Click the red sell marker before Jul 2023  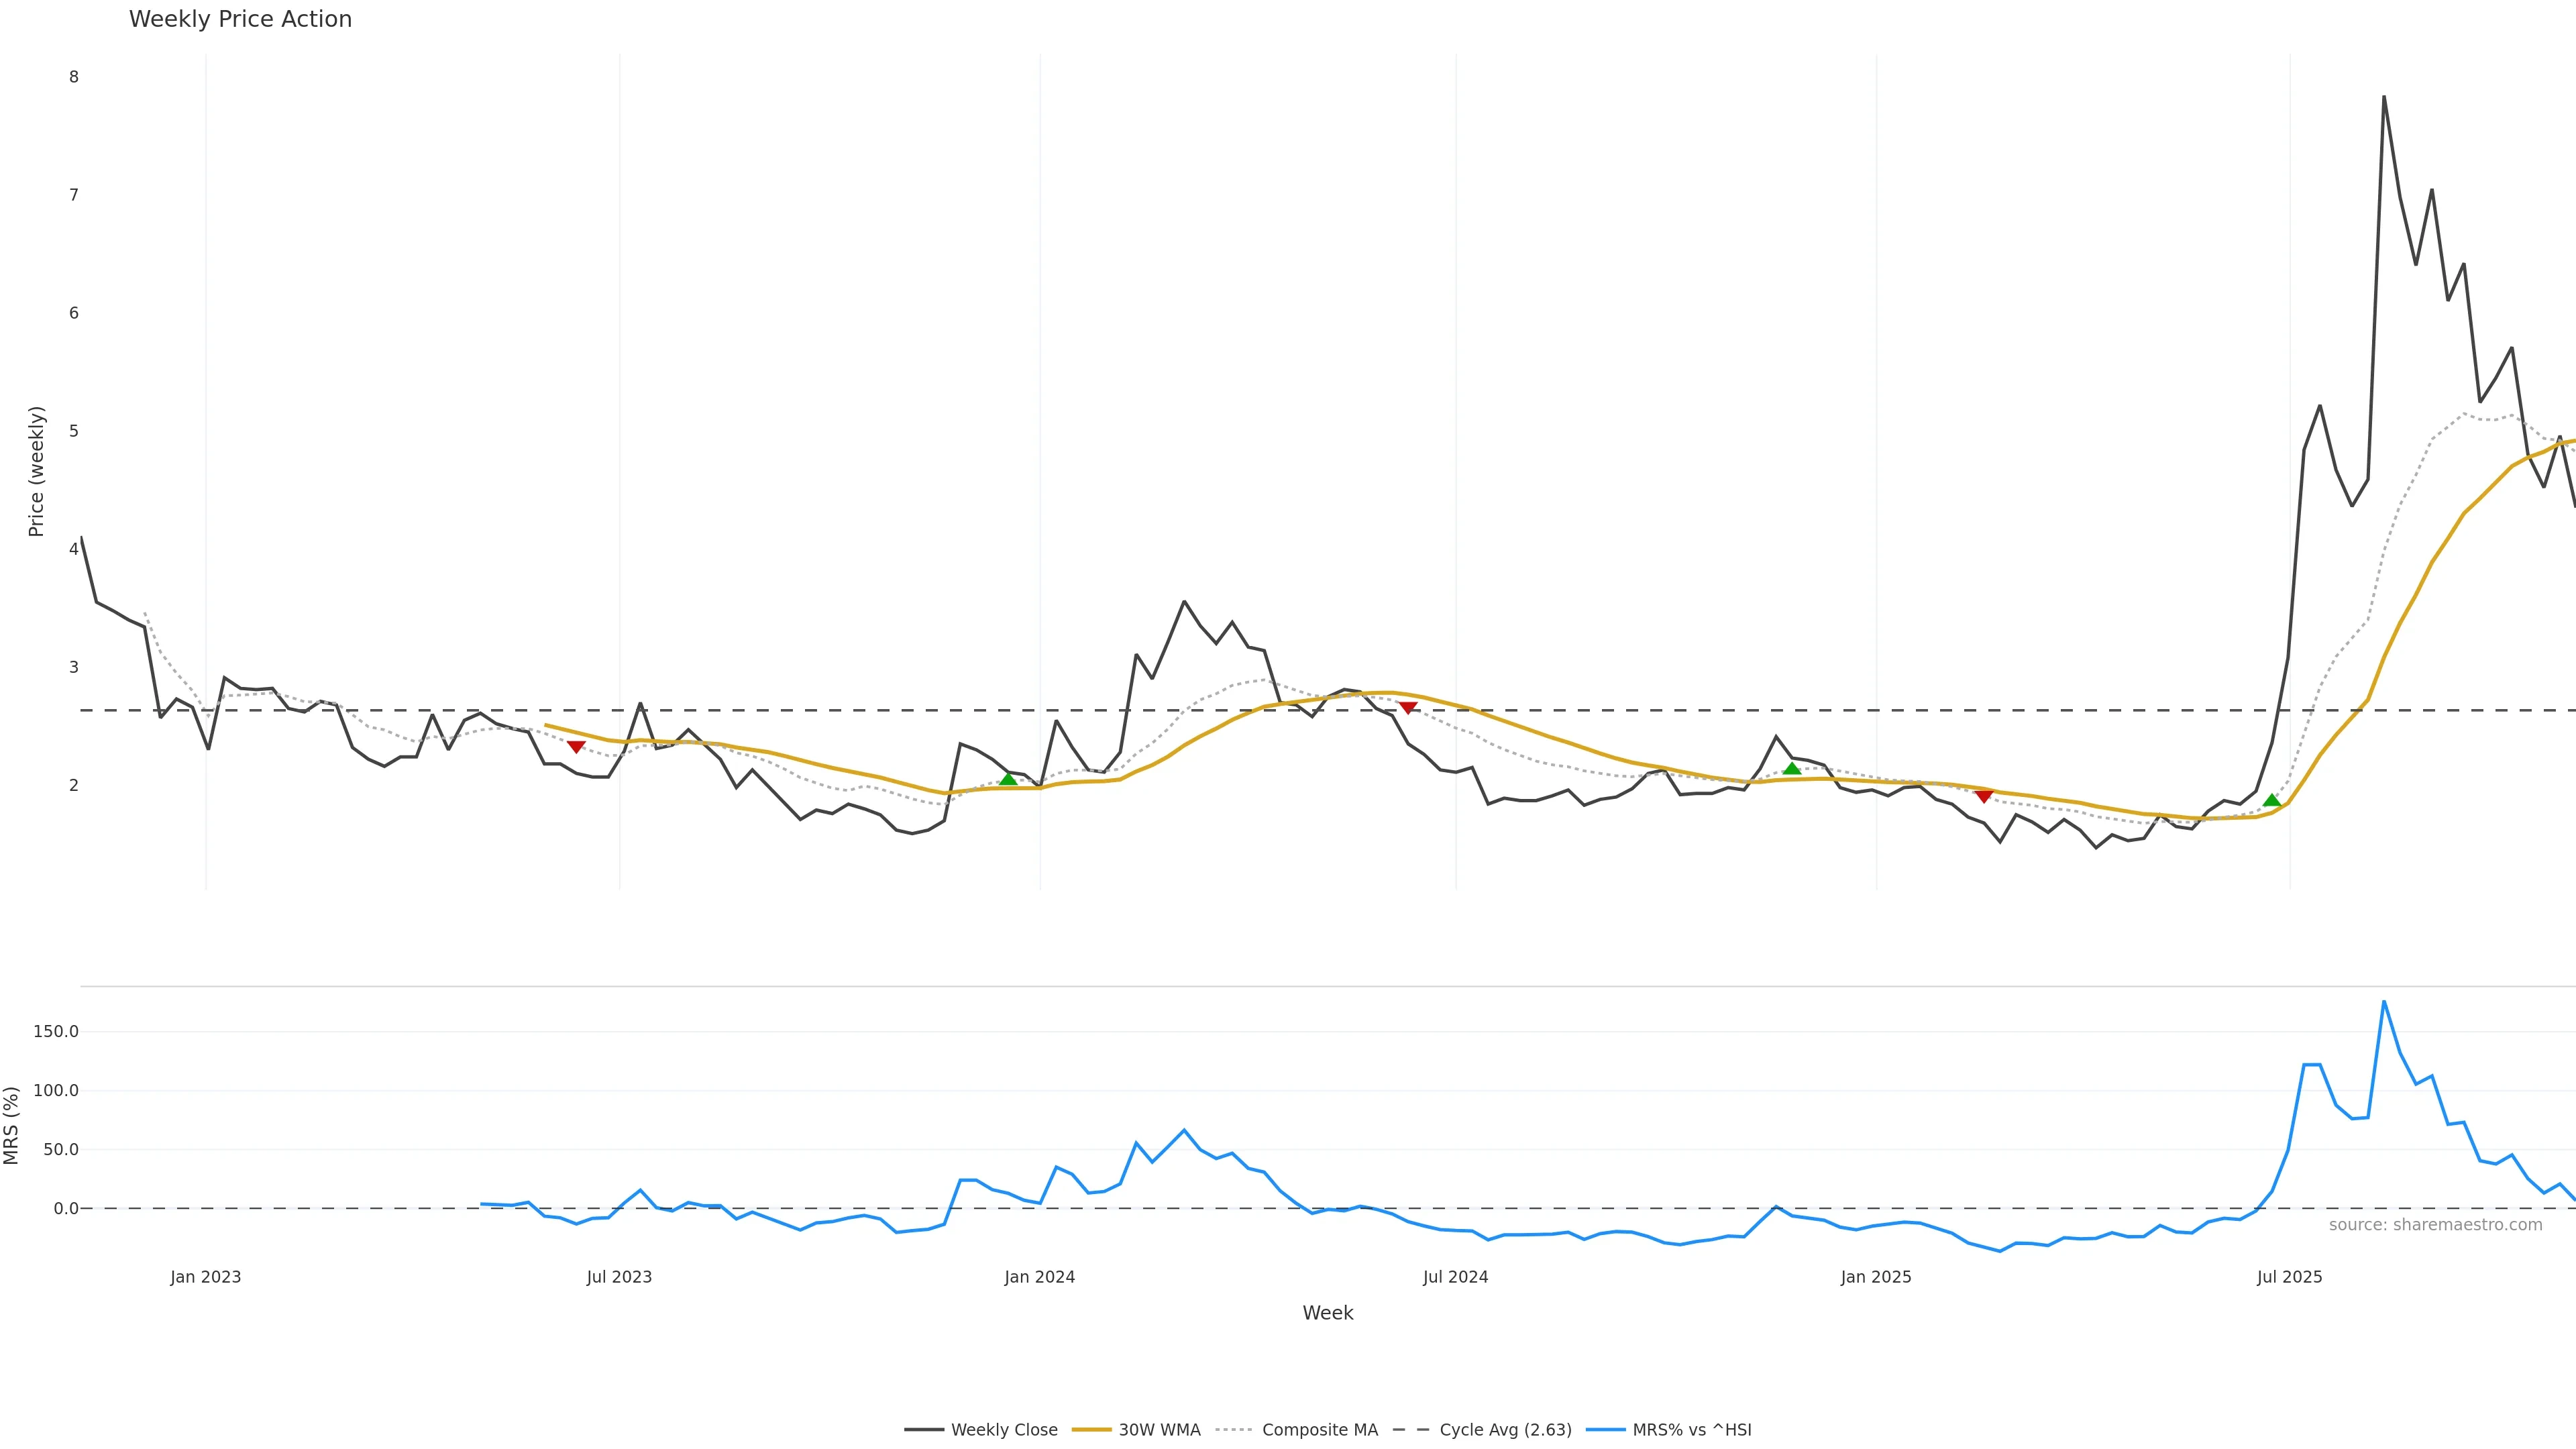click(576, 746)
